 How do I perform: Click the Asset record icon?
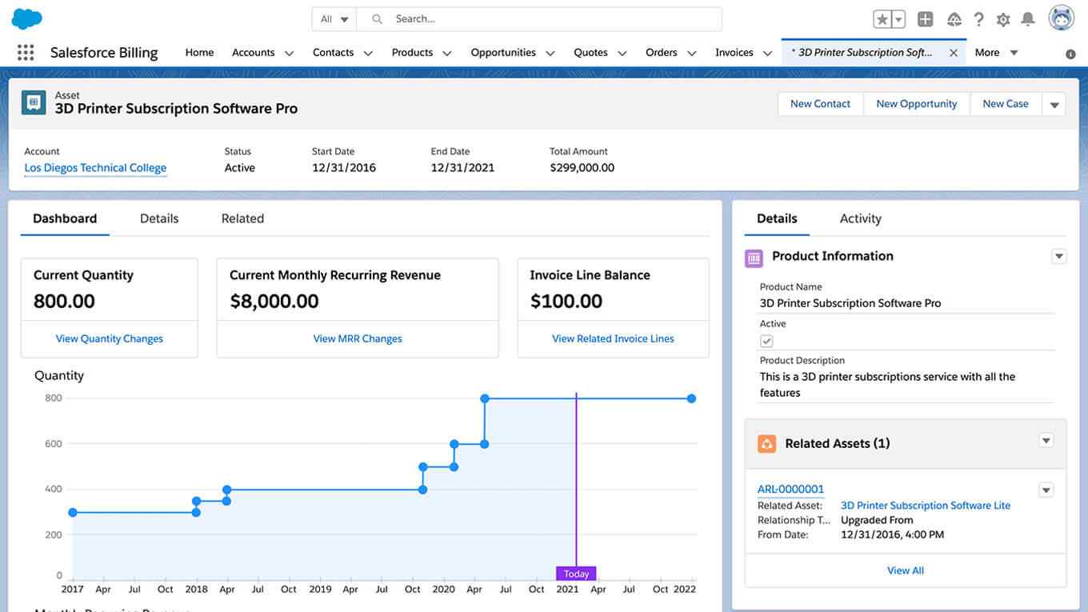point(34,102)
